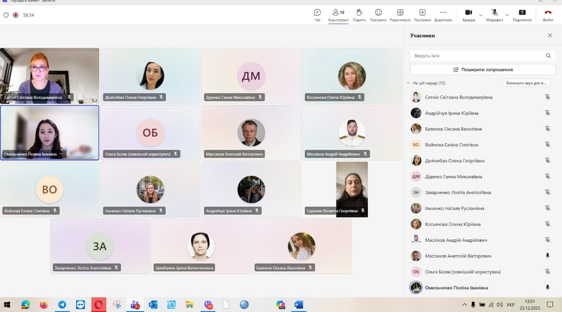Viewport: 562px width, 312px height.
Task: Click 'Поширити запрошення' share invite button
Action: pos(483,69)
